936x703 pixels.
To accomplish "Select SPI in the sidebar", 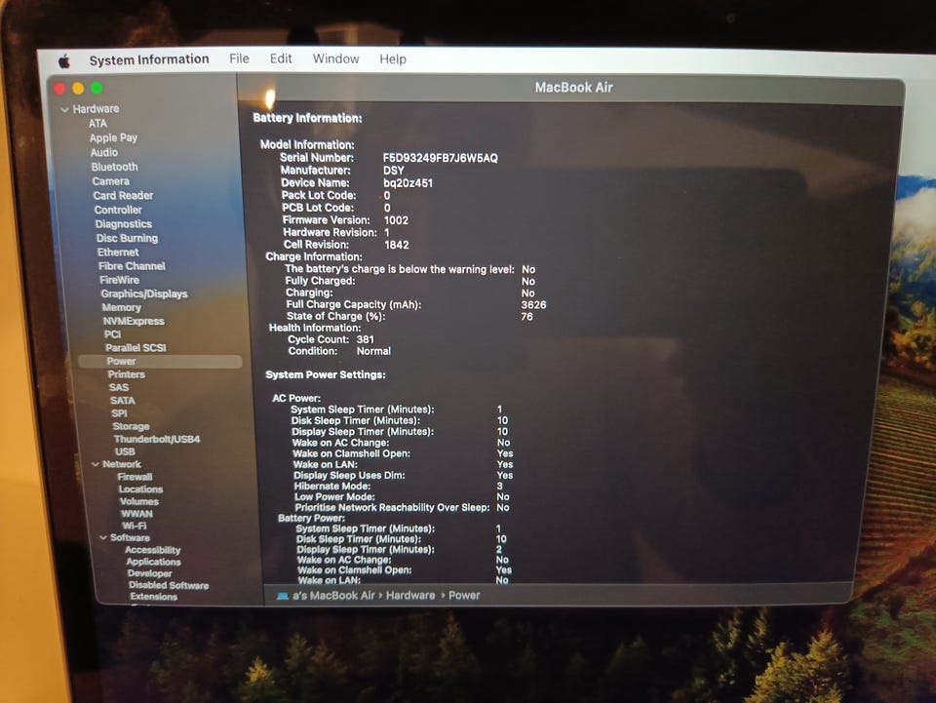I will (119, 413).
